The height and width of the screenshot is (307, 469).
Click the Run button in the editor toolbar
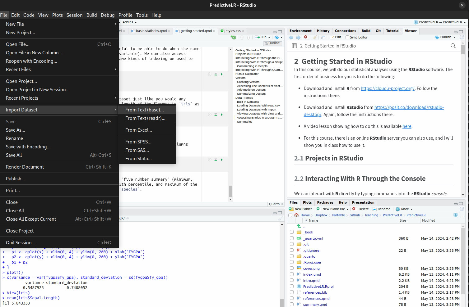(x=261, y=37)
